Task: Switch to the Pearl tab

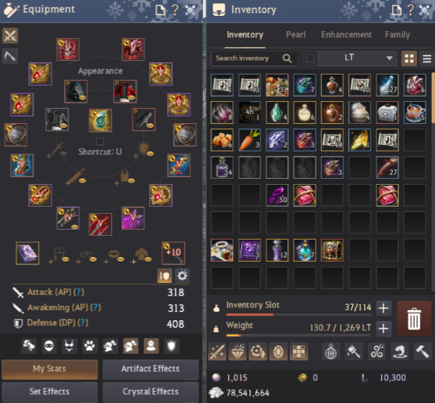Action: 296,35
